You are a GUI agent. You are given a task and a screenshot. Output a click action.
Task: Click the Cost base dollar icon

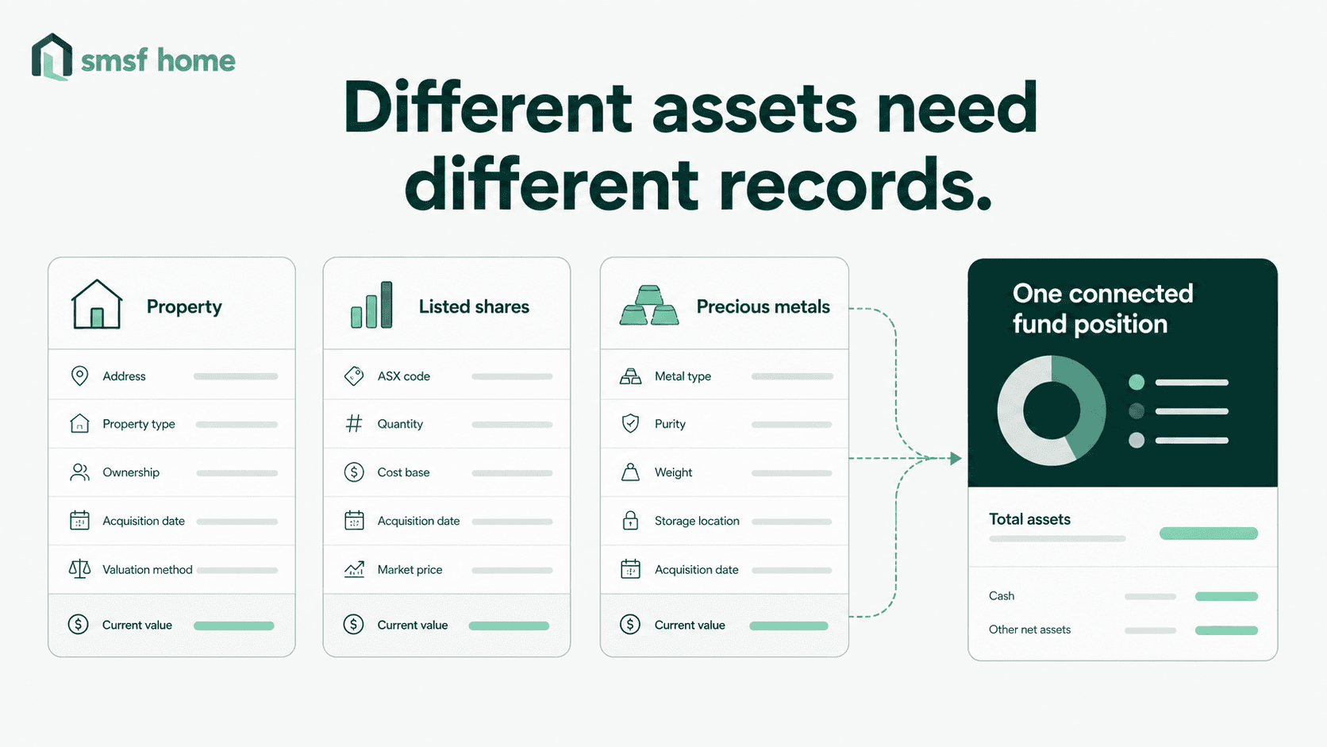[354, 472]
